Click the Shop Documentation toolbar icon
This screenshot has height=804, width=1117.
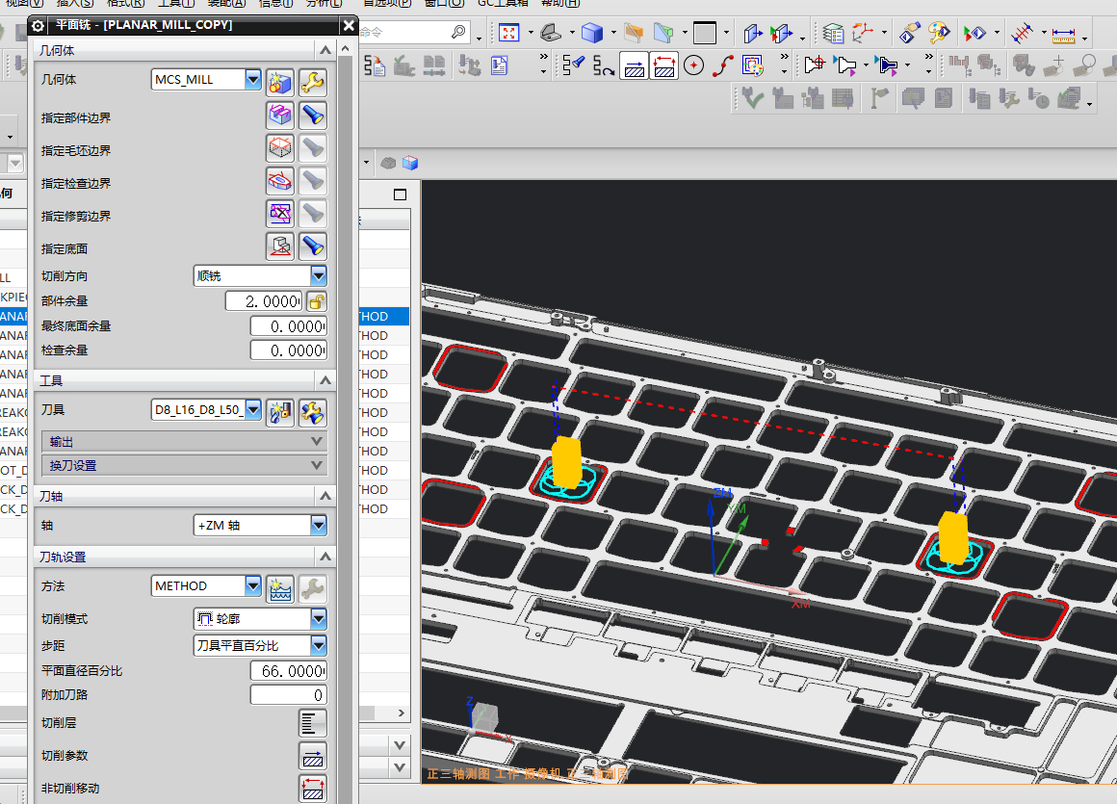tap(500, 66)
